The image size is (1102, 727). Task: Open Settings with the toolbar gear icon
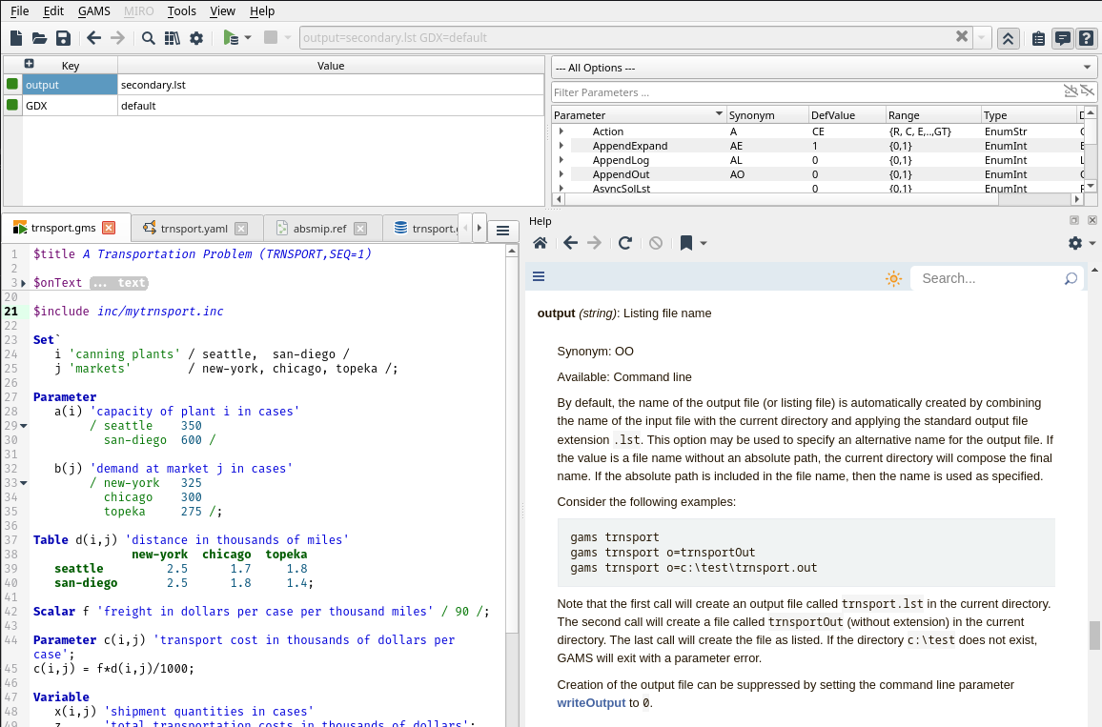pyautogui.click(x=196, y=38)
